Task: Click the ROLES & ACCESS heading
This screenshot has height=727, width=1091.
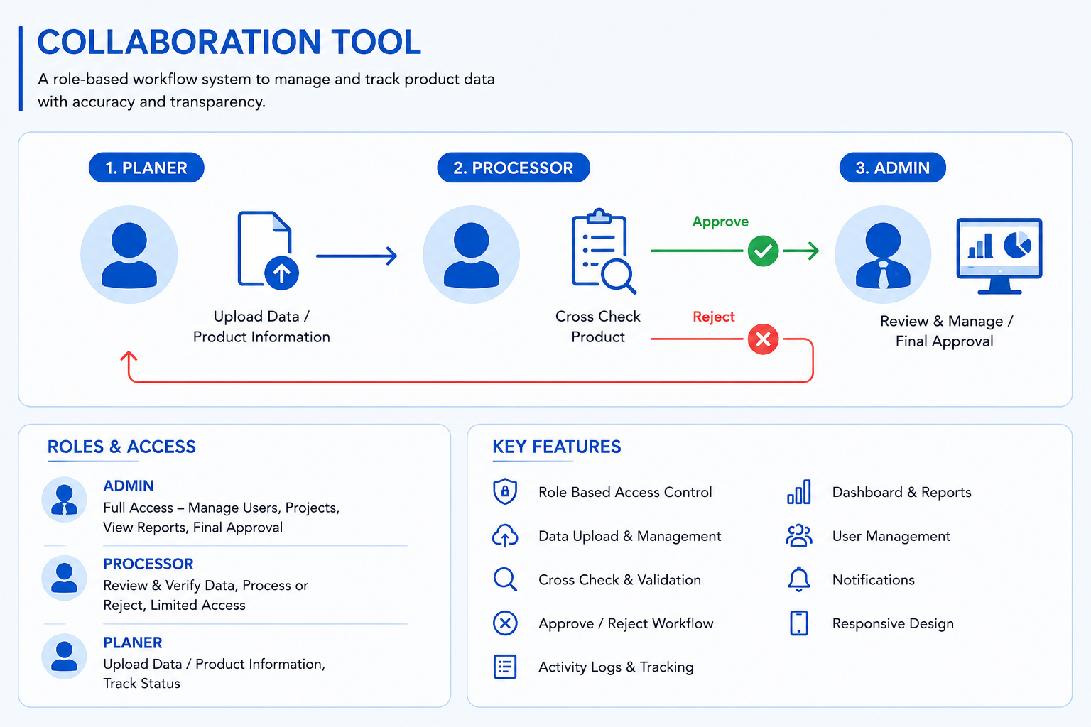Action: point(121,447)
